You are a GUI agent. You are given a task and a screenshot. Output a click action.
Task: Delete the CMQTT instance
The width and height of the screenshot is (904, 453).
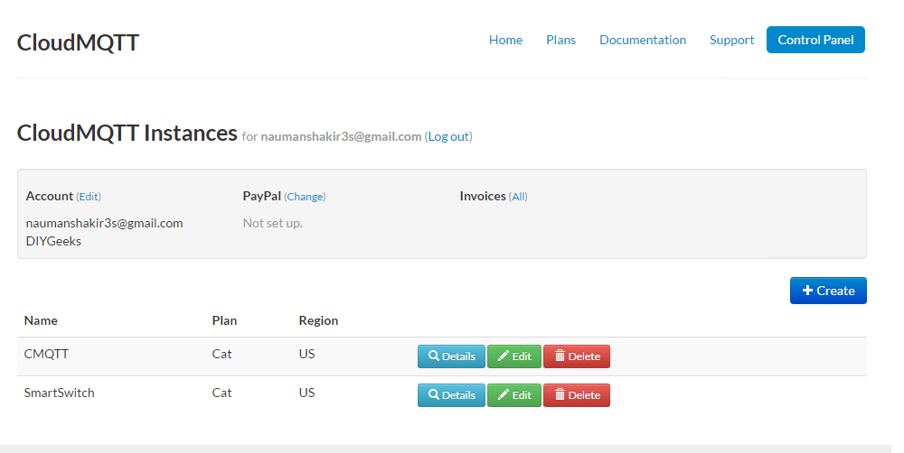click(577, 356)
